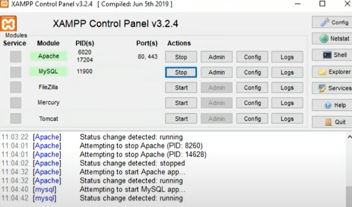Open Netstat with globe icon
Viewport: 352px width, 207px height.
tap(332, 38)
